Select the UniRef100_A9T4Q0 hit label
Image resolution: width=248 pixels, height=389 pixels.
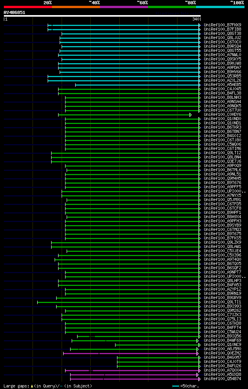coord(222,259)
